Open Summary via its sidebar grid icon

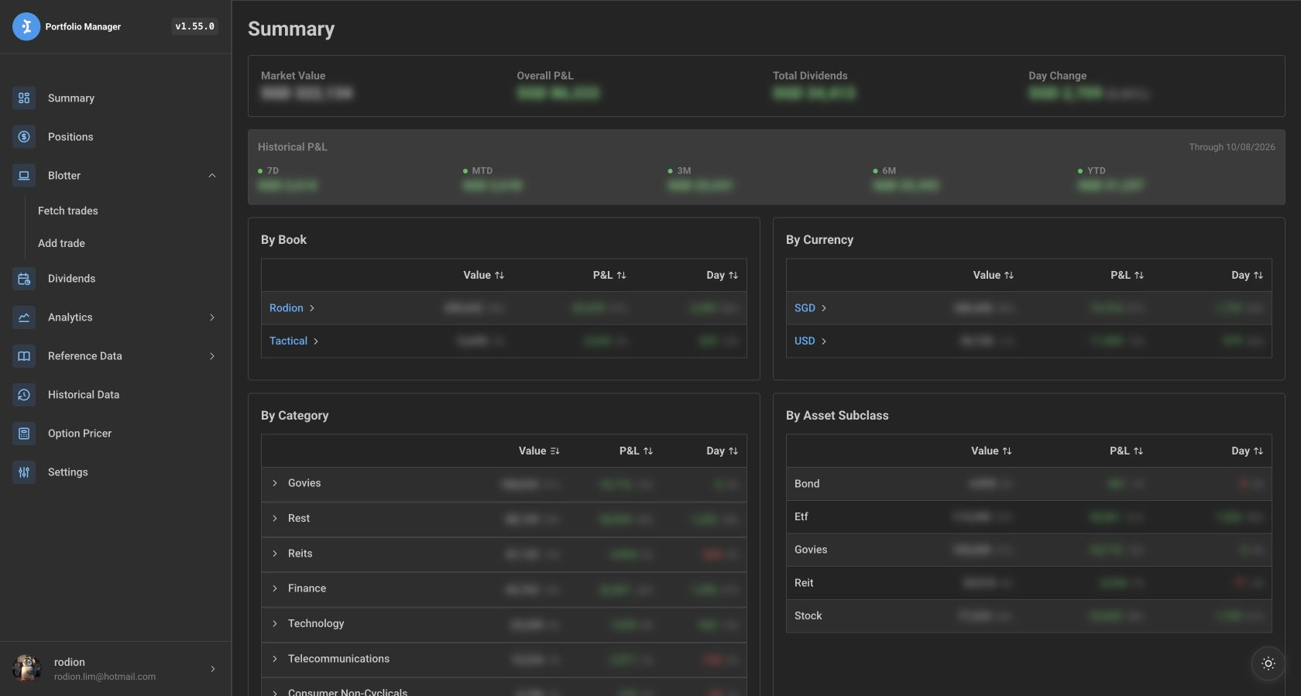tap(24, 98)
